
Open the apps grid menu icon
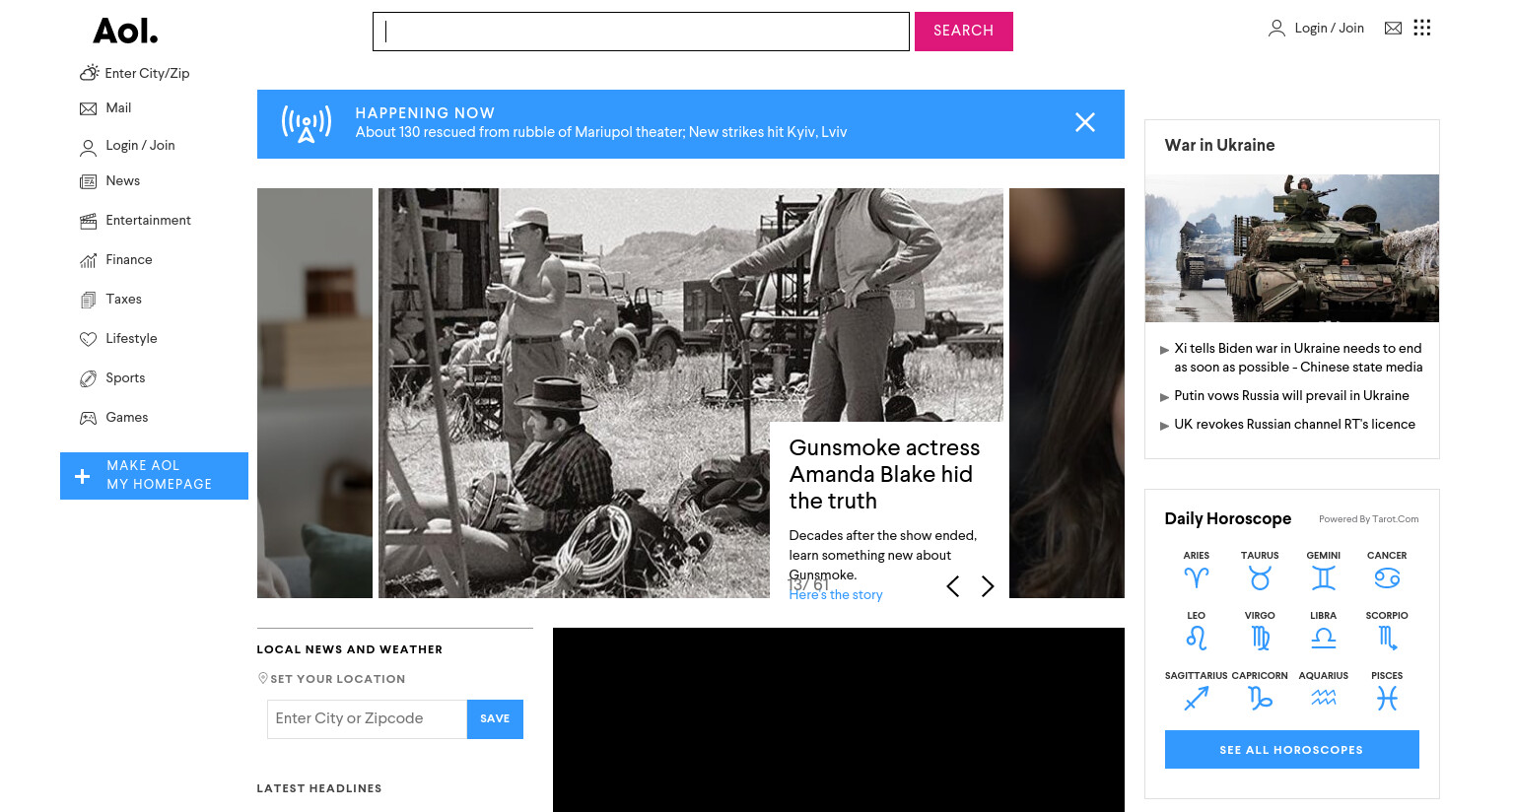pyautogui.click(x=1421, y=28)
